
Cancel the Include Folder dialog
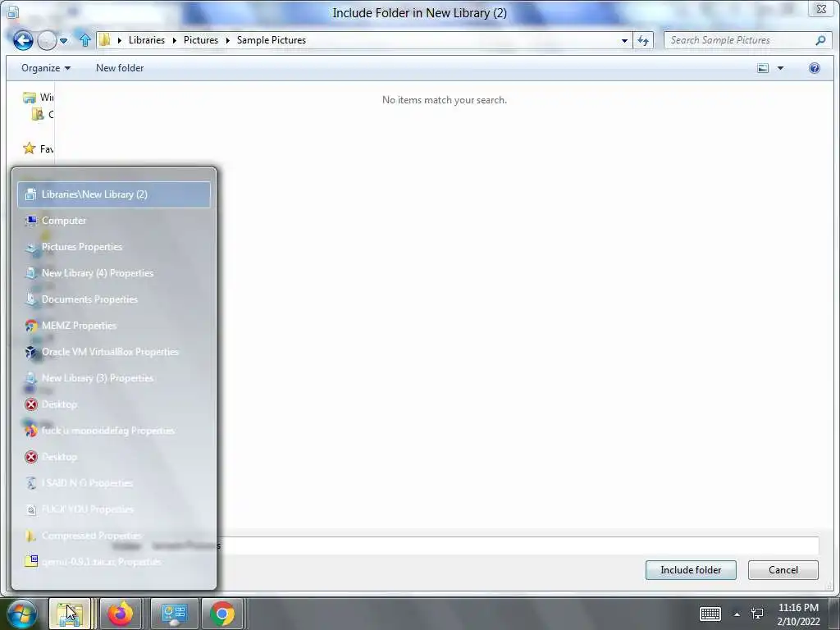coord(783,570)
